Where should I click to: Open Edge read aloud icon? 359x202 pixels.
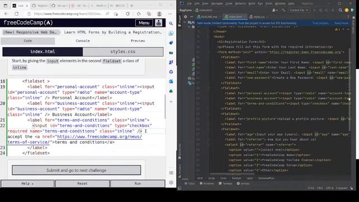[x=107, y=13]
